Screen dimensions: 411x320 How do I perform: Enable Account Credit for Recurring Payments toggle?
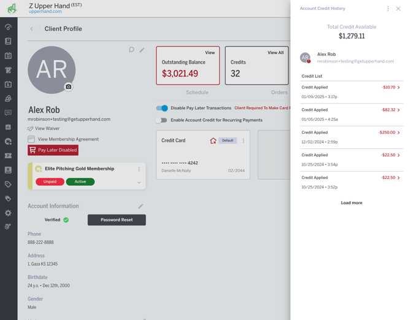161,120
